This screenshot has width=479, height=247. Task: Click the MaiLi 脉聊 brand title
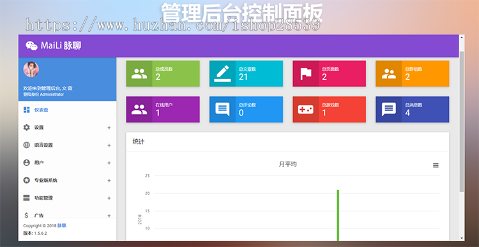click(61, 46)
